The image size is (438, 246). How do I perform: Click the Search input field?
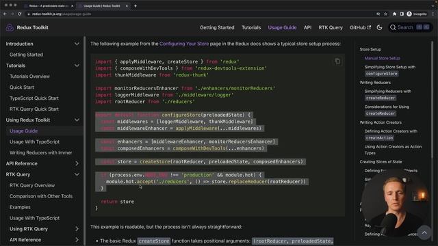[410, 27]
